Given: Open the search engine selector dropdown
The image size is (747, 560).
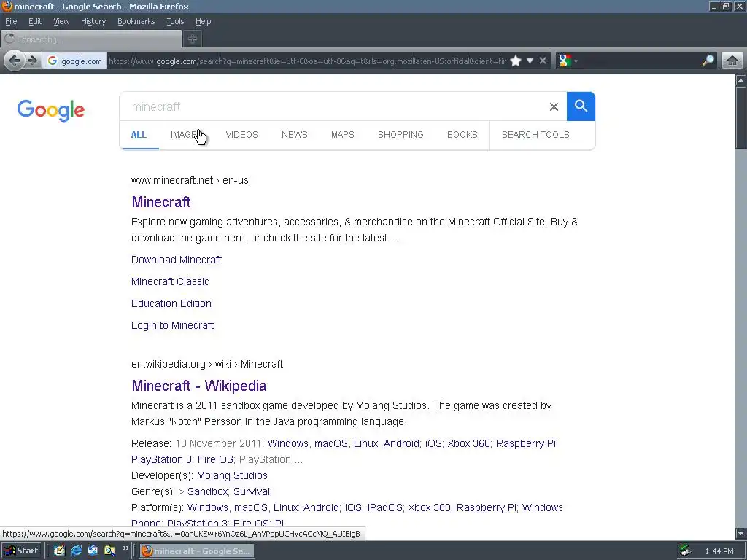Looking at the screenshot, I should [x=568, y=61].
